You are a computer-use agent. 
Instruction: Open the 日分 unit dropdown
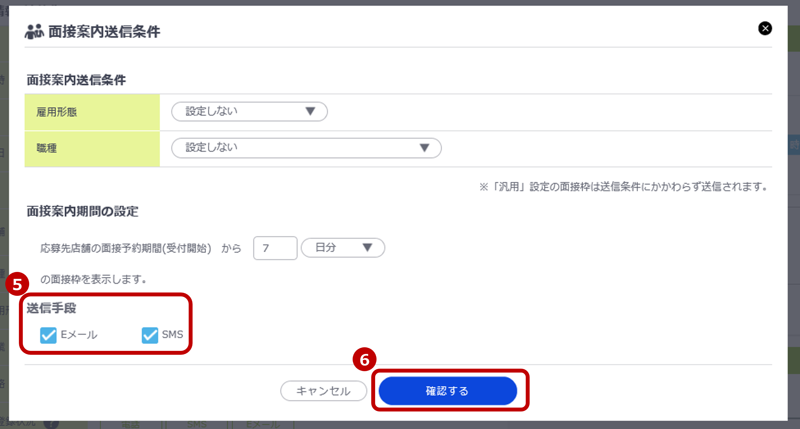[343, 247]
